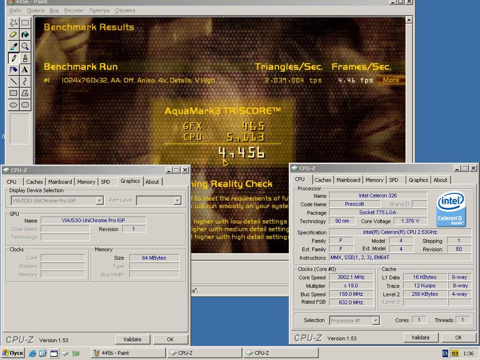Open the Вид menu in Paint
Image resolution: width=480 pixels, height=360 pixels.
(54, 10)
